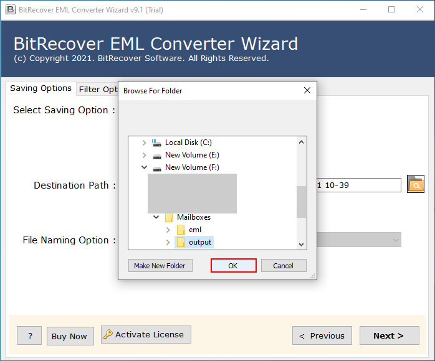Select New Volume (F:) in tree

[x=192, y=167]
